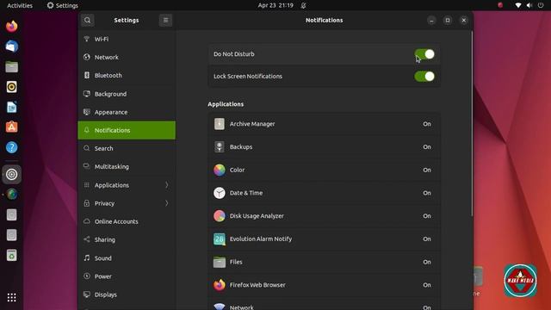Click the Backups app icon
This screenshot has width=551, height=310.
coord(220,147)
